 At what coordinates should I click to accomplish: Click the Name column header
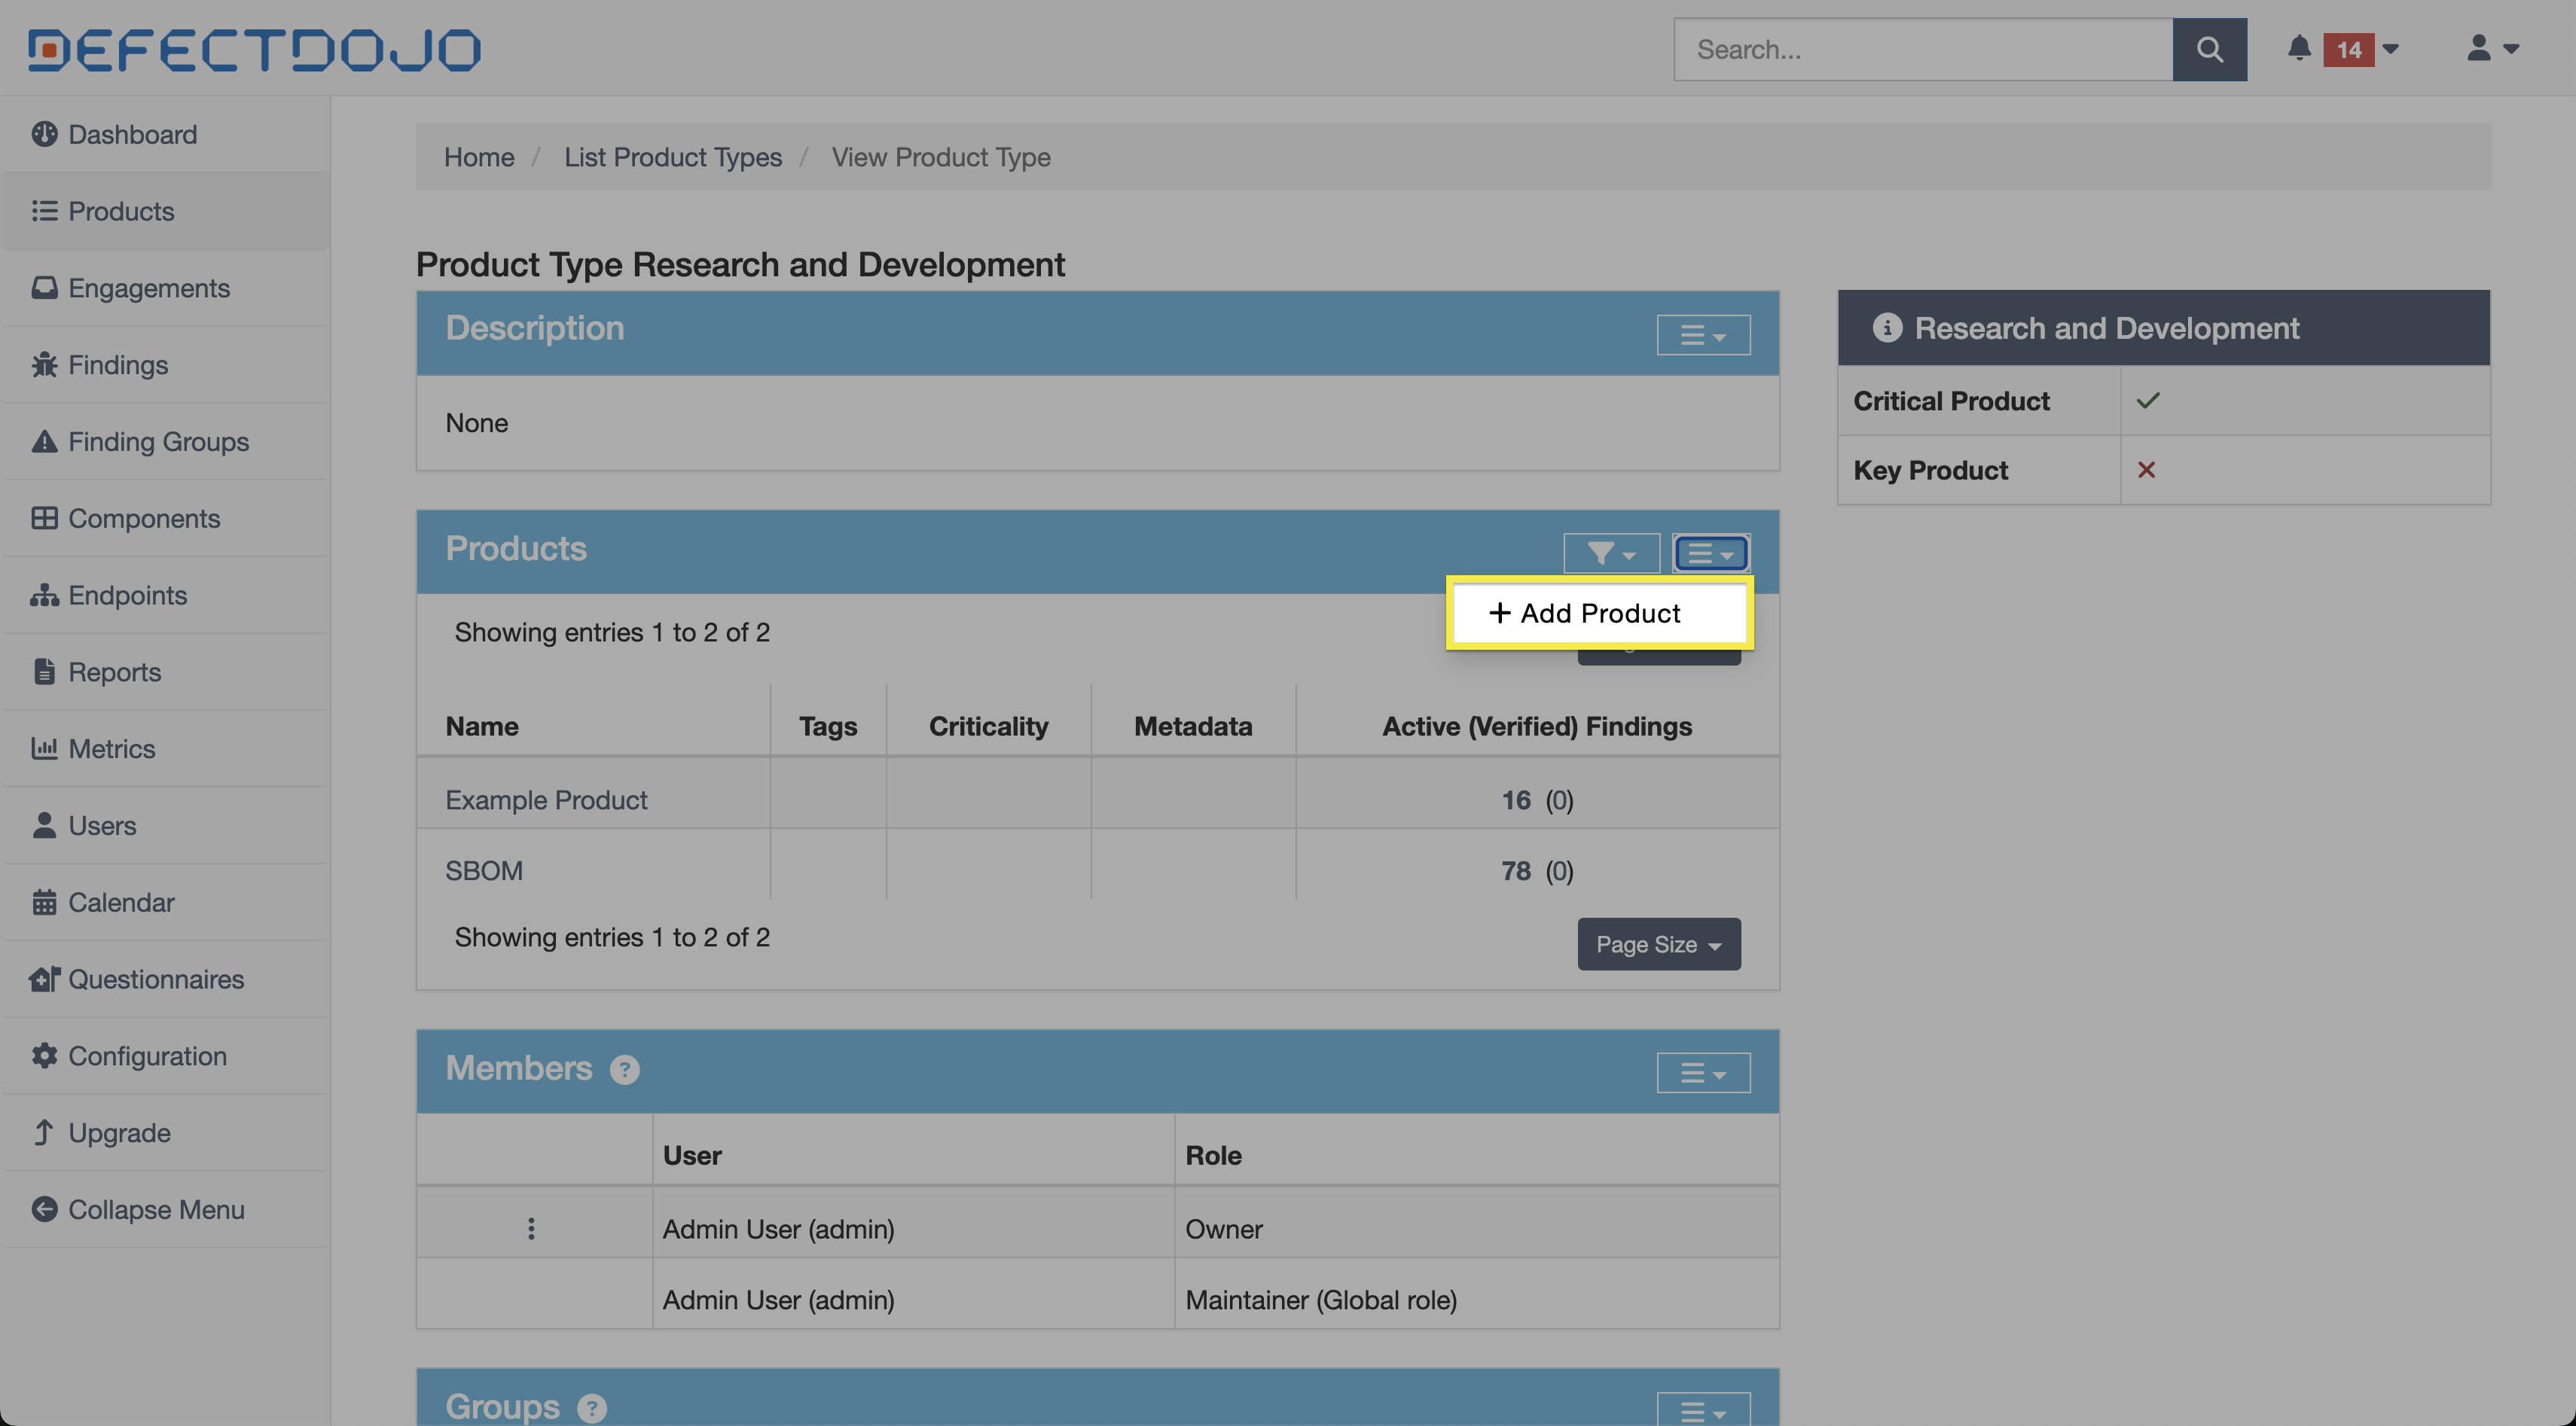[482, 726]
